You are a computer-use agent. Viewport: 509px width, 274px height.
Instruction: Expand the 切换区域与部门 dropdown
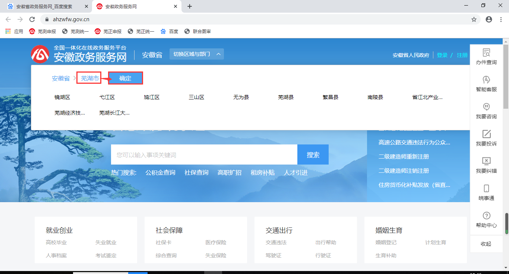[x=196, y=54]
